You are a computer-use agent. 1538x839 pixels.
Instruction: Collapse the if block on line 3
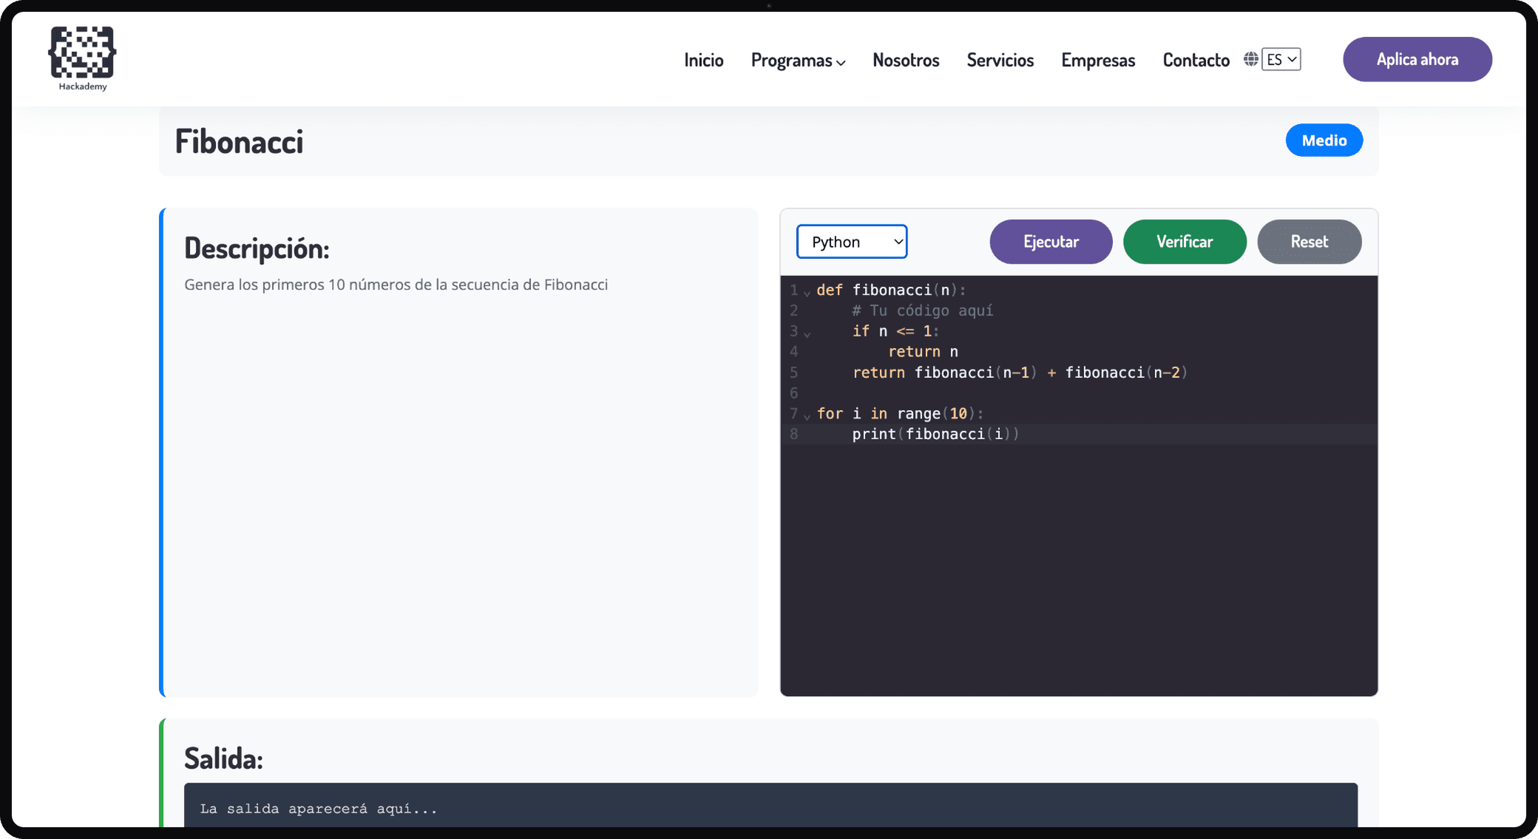[807, 334]
